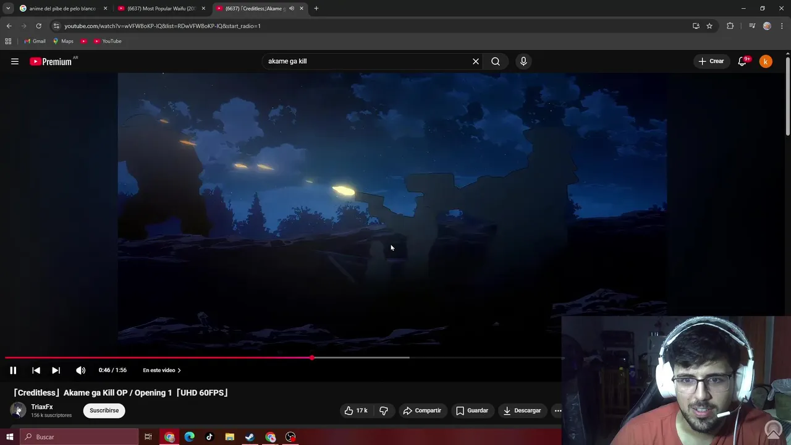Open the media controls toolbar icon
791x445 pixels.
pos(752,26)
